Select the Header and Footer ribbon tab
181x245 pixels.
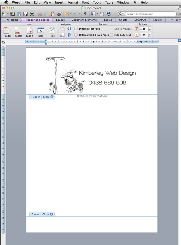[37, 20]
